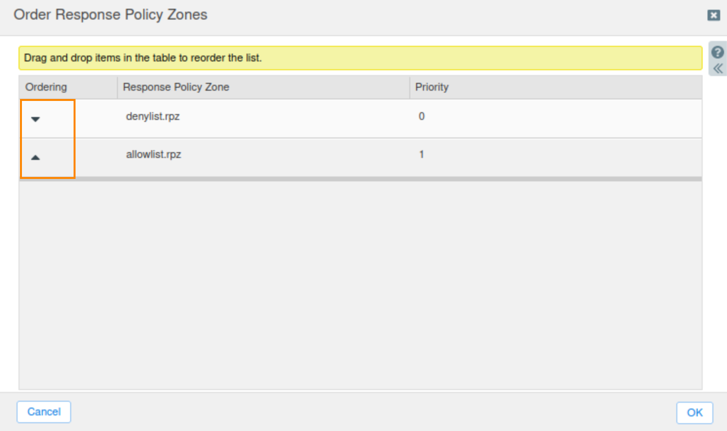Select the allowlist.rpz zone name

tap(153, 155)
